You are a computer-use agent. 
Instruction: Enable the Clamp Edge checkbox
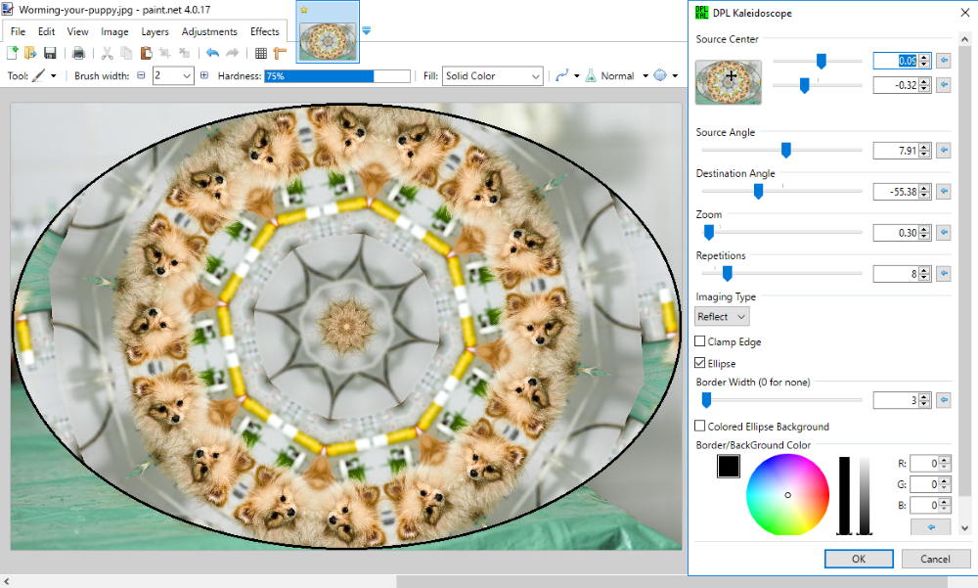[700, 341]
